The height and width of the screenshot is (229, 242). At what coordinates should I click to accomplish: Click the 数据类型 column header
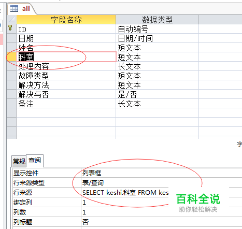[x=157, y=20]
